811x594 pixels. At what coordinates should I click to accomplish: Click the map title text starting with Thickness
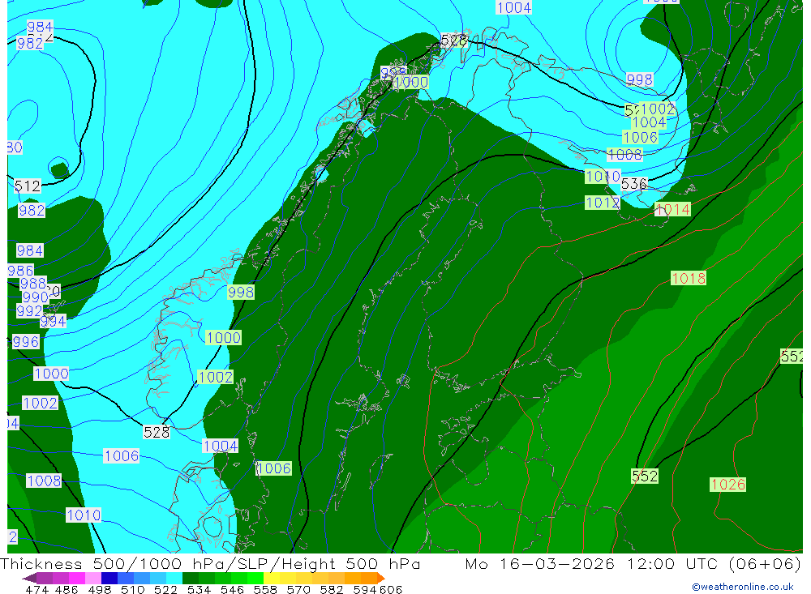pos(211,563)
